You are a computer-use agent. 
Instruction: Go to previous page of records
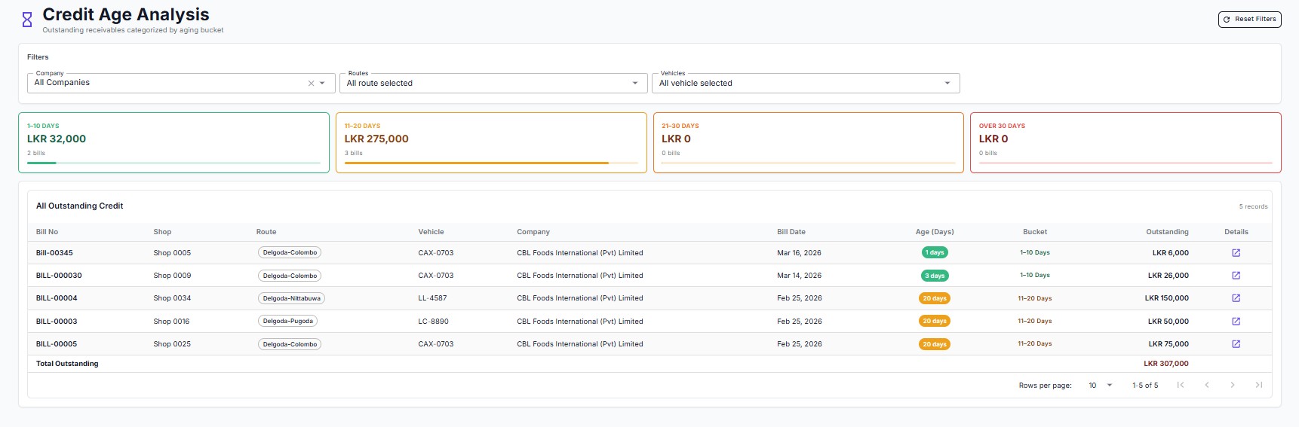pyautogui.click(x=1207, y=386)
